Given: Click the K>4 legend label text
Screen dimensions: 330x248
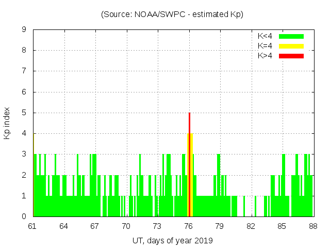Looking at the screenshot, I should click(x=266, y=55).
